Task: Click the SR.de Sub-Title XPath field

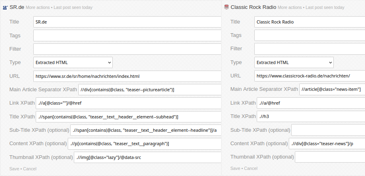Action: coord(146,130)
